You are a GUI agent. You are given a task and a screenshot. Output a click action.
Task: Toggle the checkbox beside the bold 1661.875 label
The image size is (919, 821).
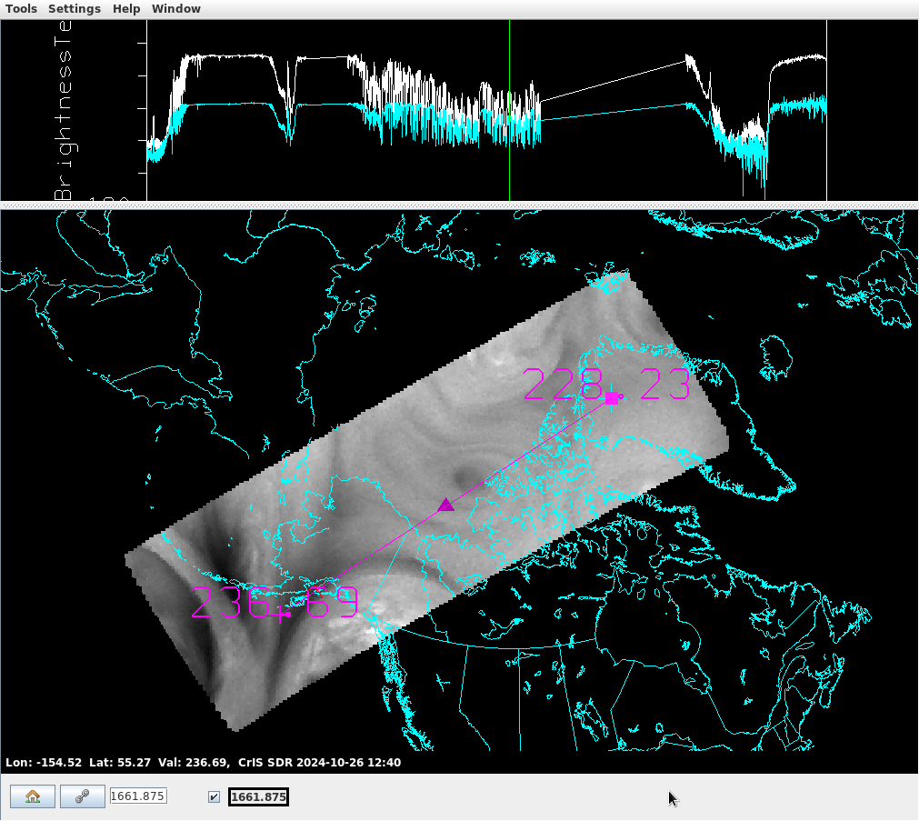(x=214, y=797)
